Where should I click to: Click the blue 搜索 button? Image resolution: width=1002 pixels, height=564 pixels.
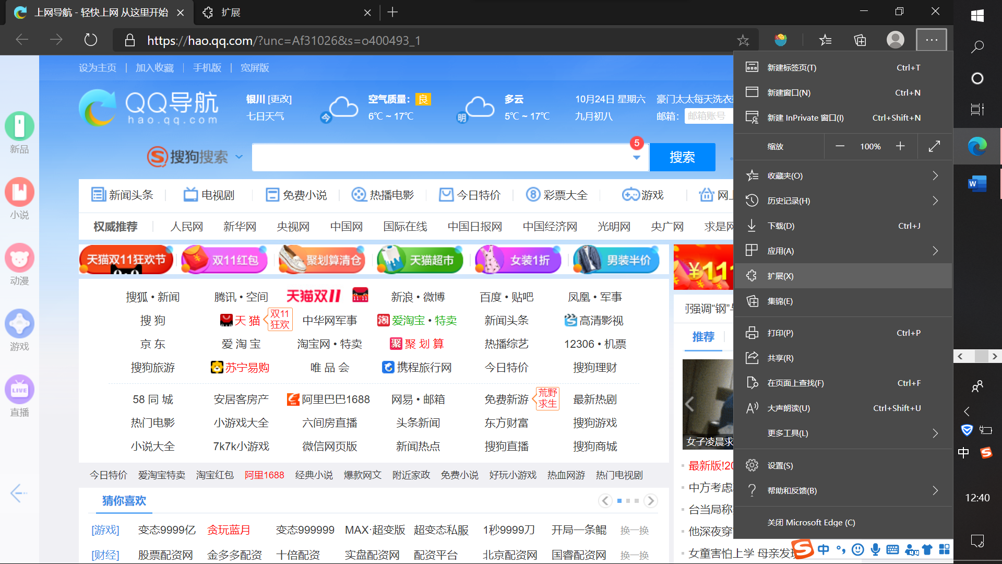tap(682, 157)
